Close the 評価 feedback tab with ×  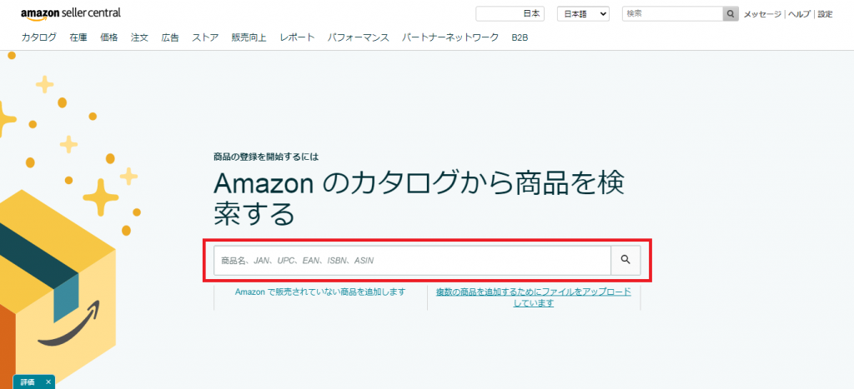[48, 382]
